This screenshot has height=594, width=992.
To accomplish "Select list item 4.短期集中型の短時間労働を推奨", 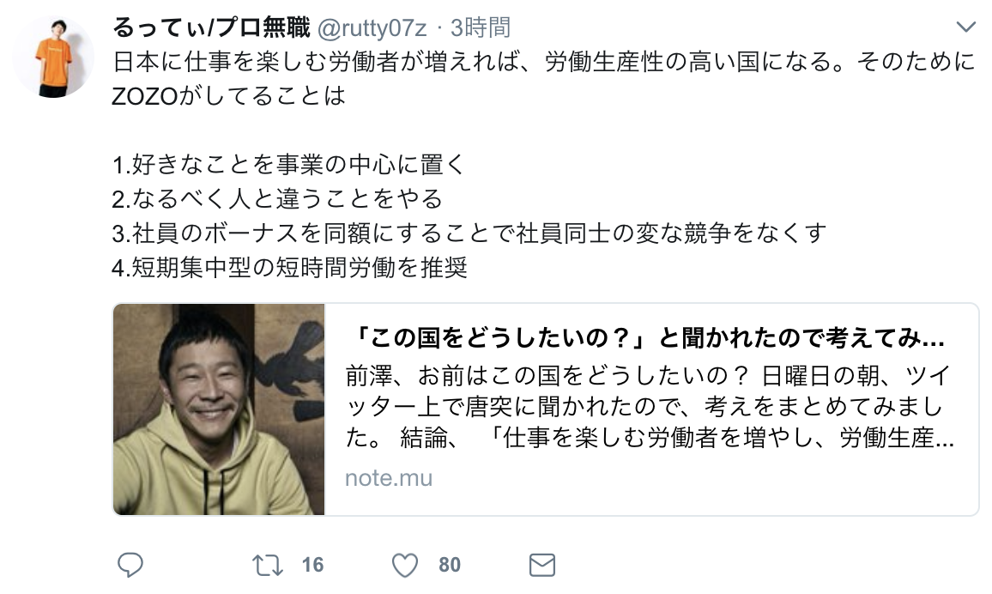I will (x=290, y=267).
